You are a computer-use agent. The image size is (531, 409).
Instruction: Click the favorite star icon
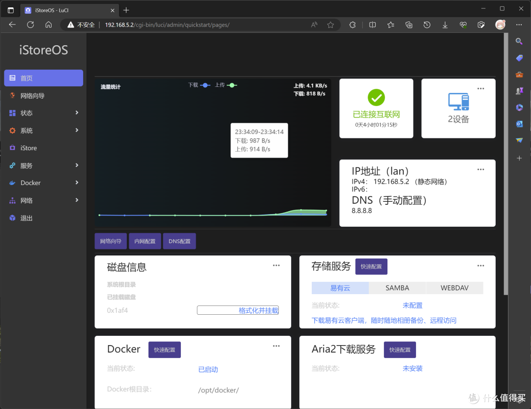click(330, 25)
